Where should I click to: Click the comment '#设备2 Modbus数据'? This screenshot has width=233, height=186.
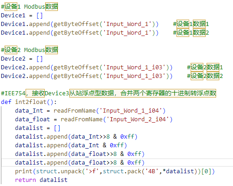29,50
